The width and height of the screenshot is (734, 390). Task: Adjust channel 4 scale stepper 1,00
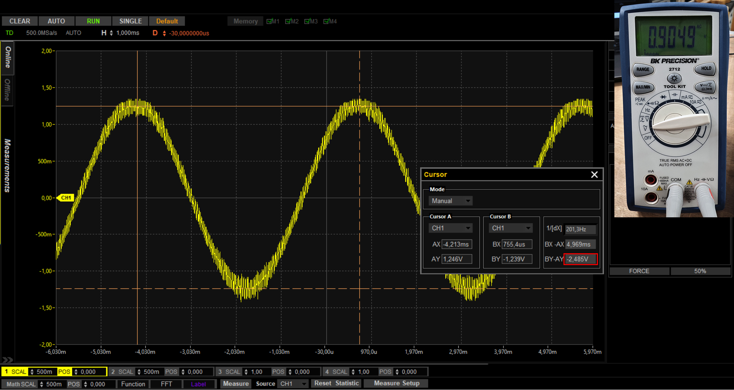353,372
